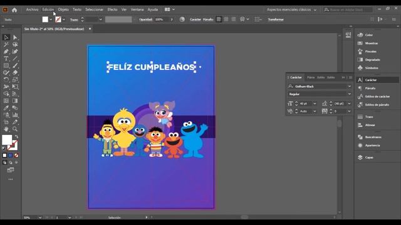
Task: Select the Eraser tool
Action: coord(15,72)
